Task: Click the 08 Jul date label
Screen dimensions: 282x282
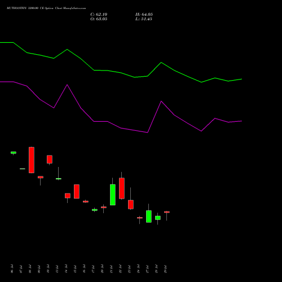Action: [x=30, y=269]
